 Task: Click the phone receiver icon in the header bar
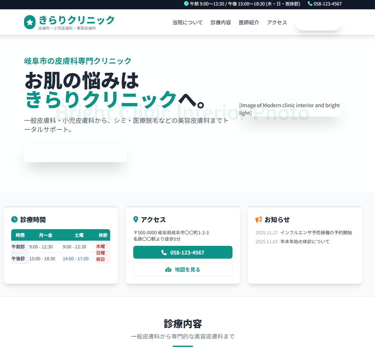coord(309,4)
